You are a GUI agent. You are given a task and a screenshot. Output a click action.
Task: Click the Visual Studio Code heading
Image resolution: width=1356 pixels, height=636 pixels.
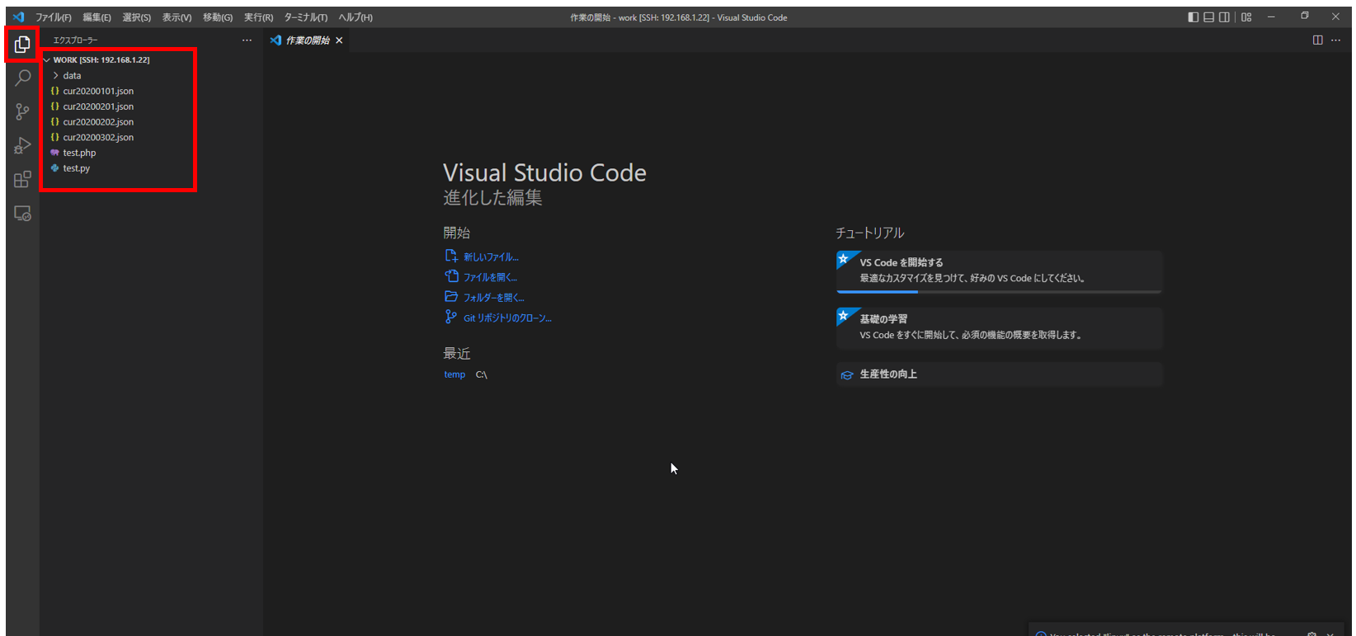(x=544, y=172)
